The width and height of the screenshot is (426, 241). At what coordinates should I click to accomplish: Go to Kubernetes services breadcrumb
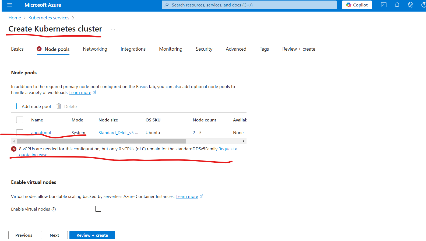tap(49, 18)
